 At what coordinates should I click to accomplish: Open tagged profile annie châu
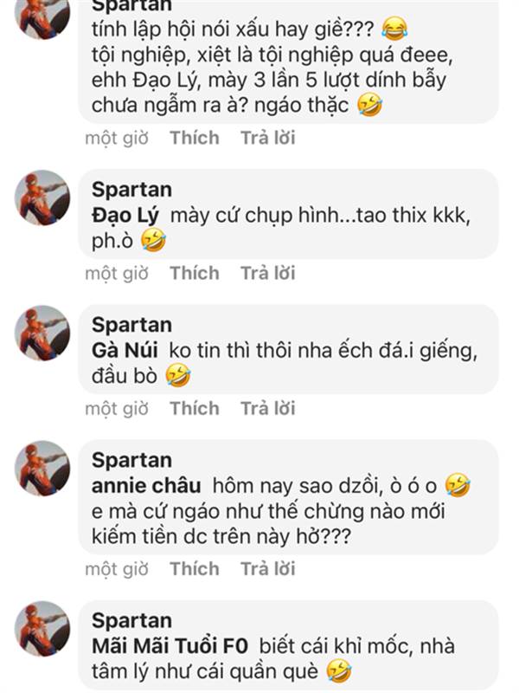pos(146,485)
